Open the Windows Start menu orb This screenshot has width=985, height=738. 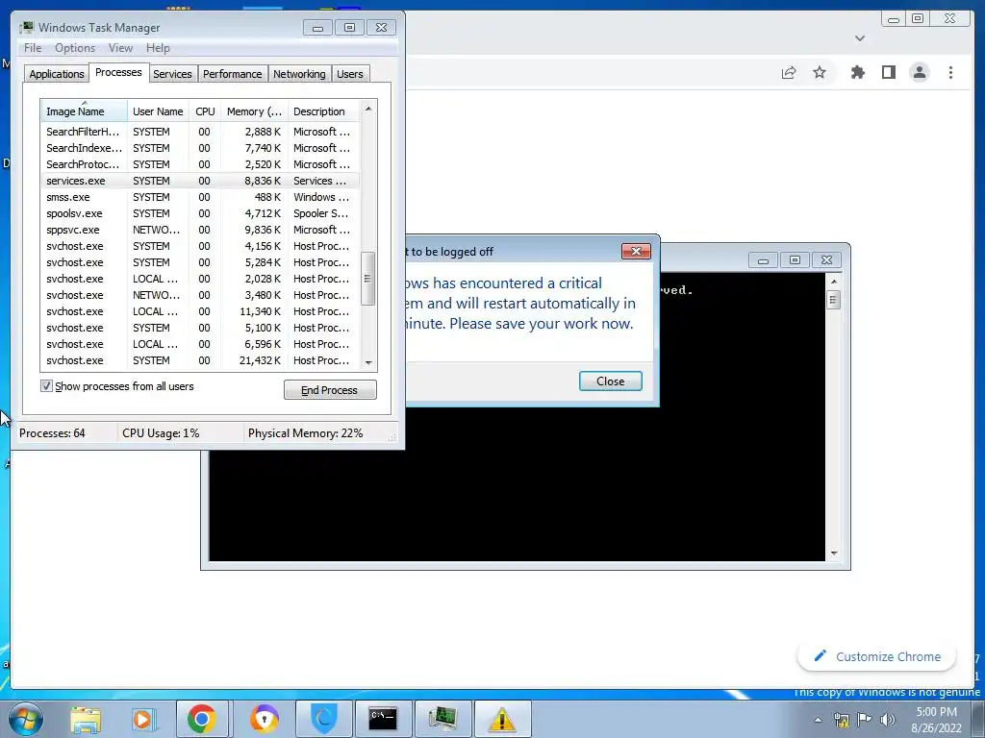pos(26,719)
